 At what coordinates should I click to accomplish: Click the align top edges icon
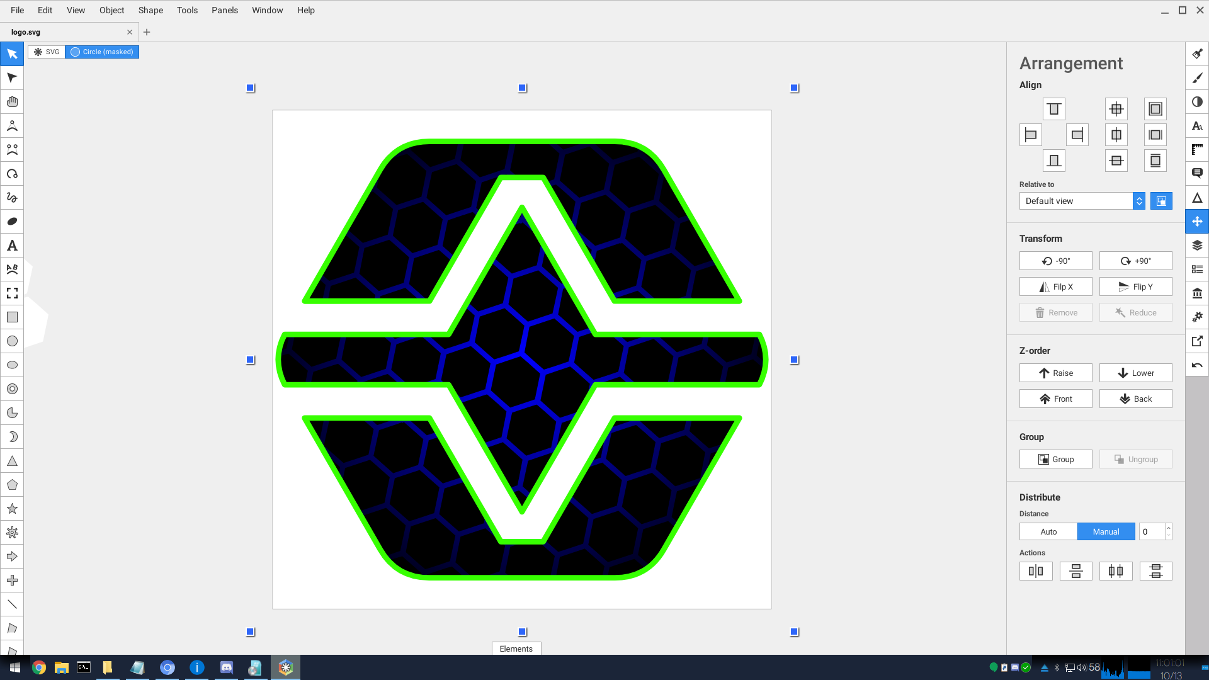pos(1053,109)
